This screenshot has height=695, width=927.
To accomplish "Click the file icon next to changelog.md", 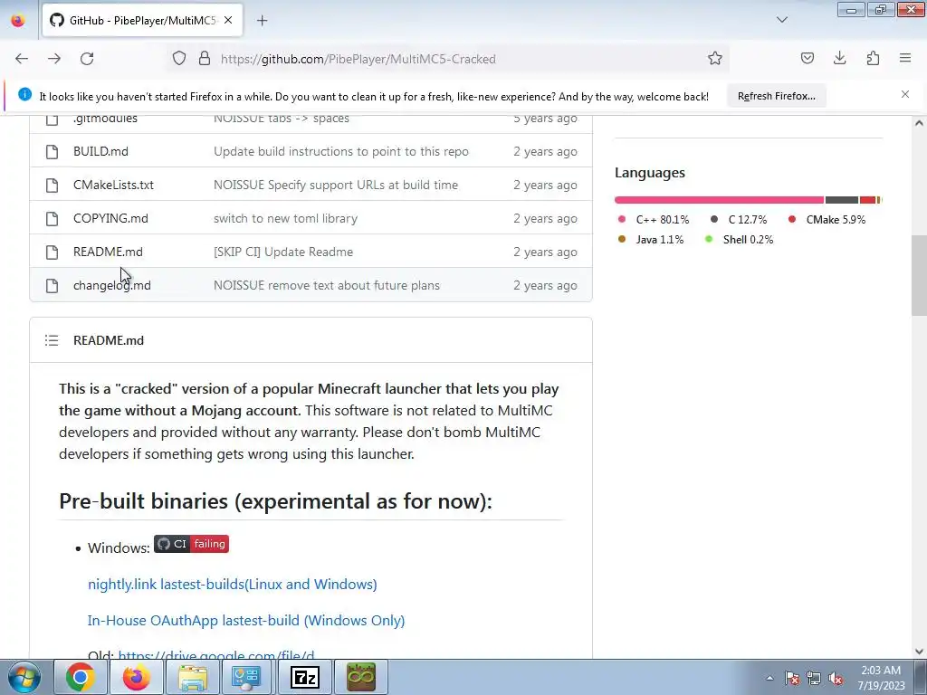I will [52, 286].
